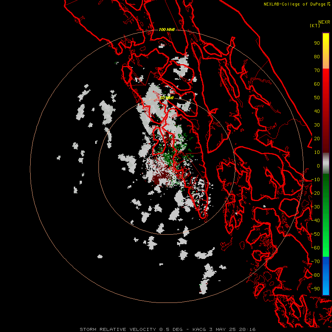Click the gray near-zero segment of the color bar

(326, 163)
